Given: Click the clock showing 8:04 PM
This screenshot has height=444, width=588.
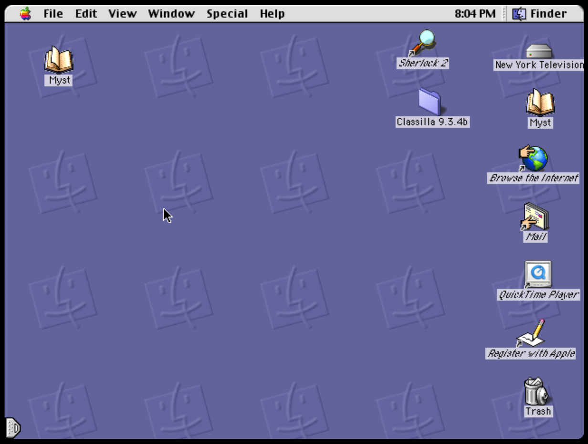Looking at the screenshot, I should pos(475,13).
